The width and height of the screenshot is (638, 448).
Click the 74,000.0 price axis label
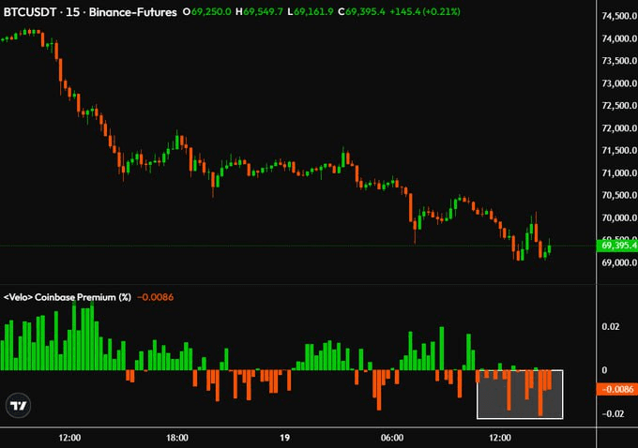click(x=618, y=39)
